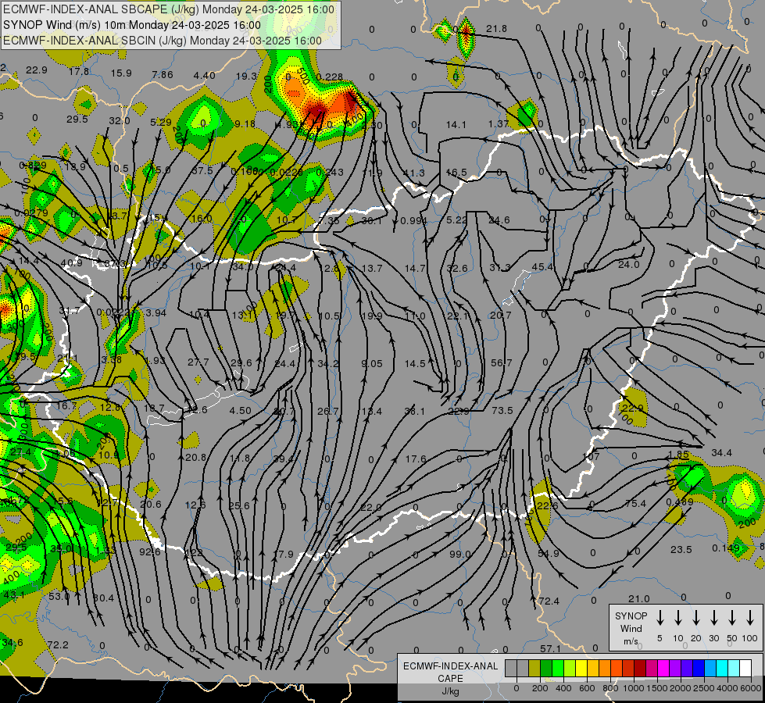Click the map value '73.5'
Viewport: 765px width, 703px height.
(502, 410)
